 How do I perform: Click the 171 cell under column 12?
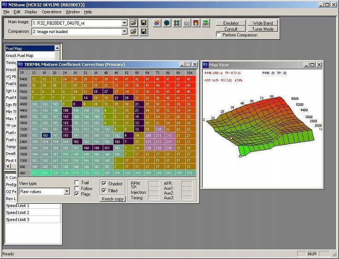tap(35, 173)
